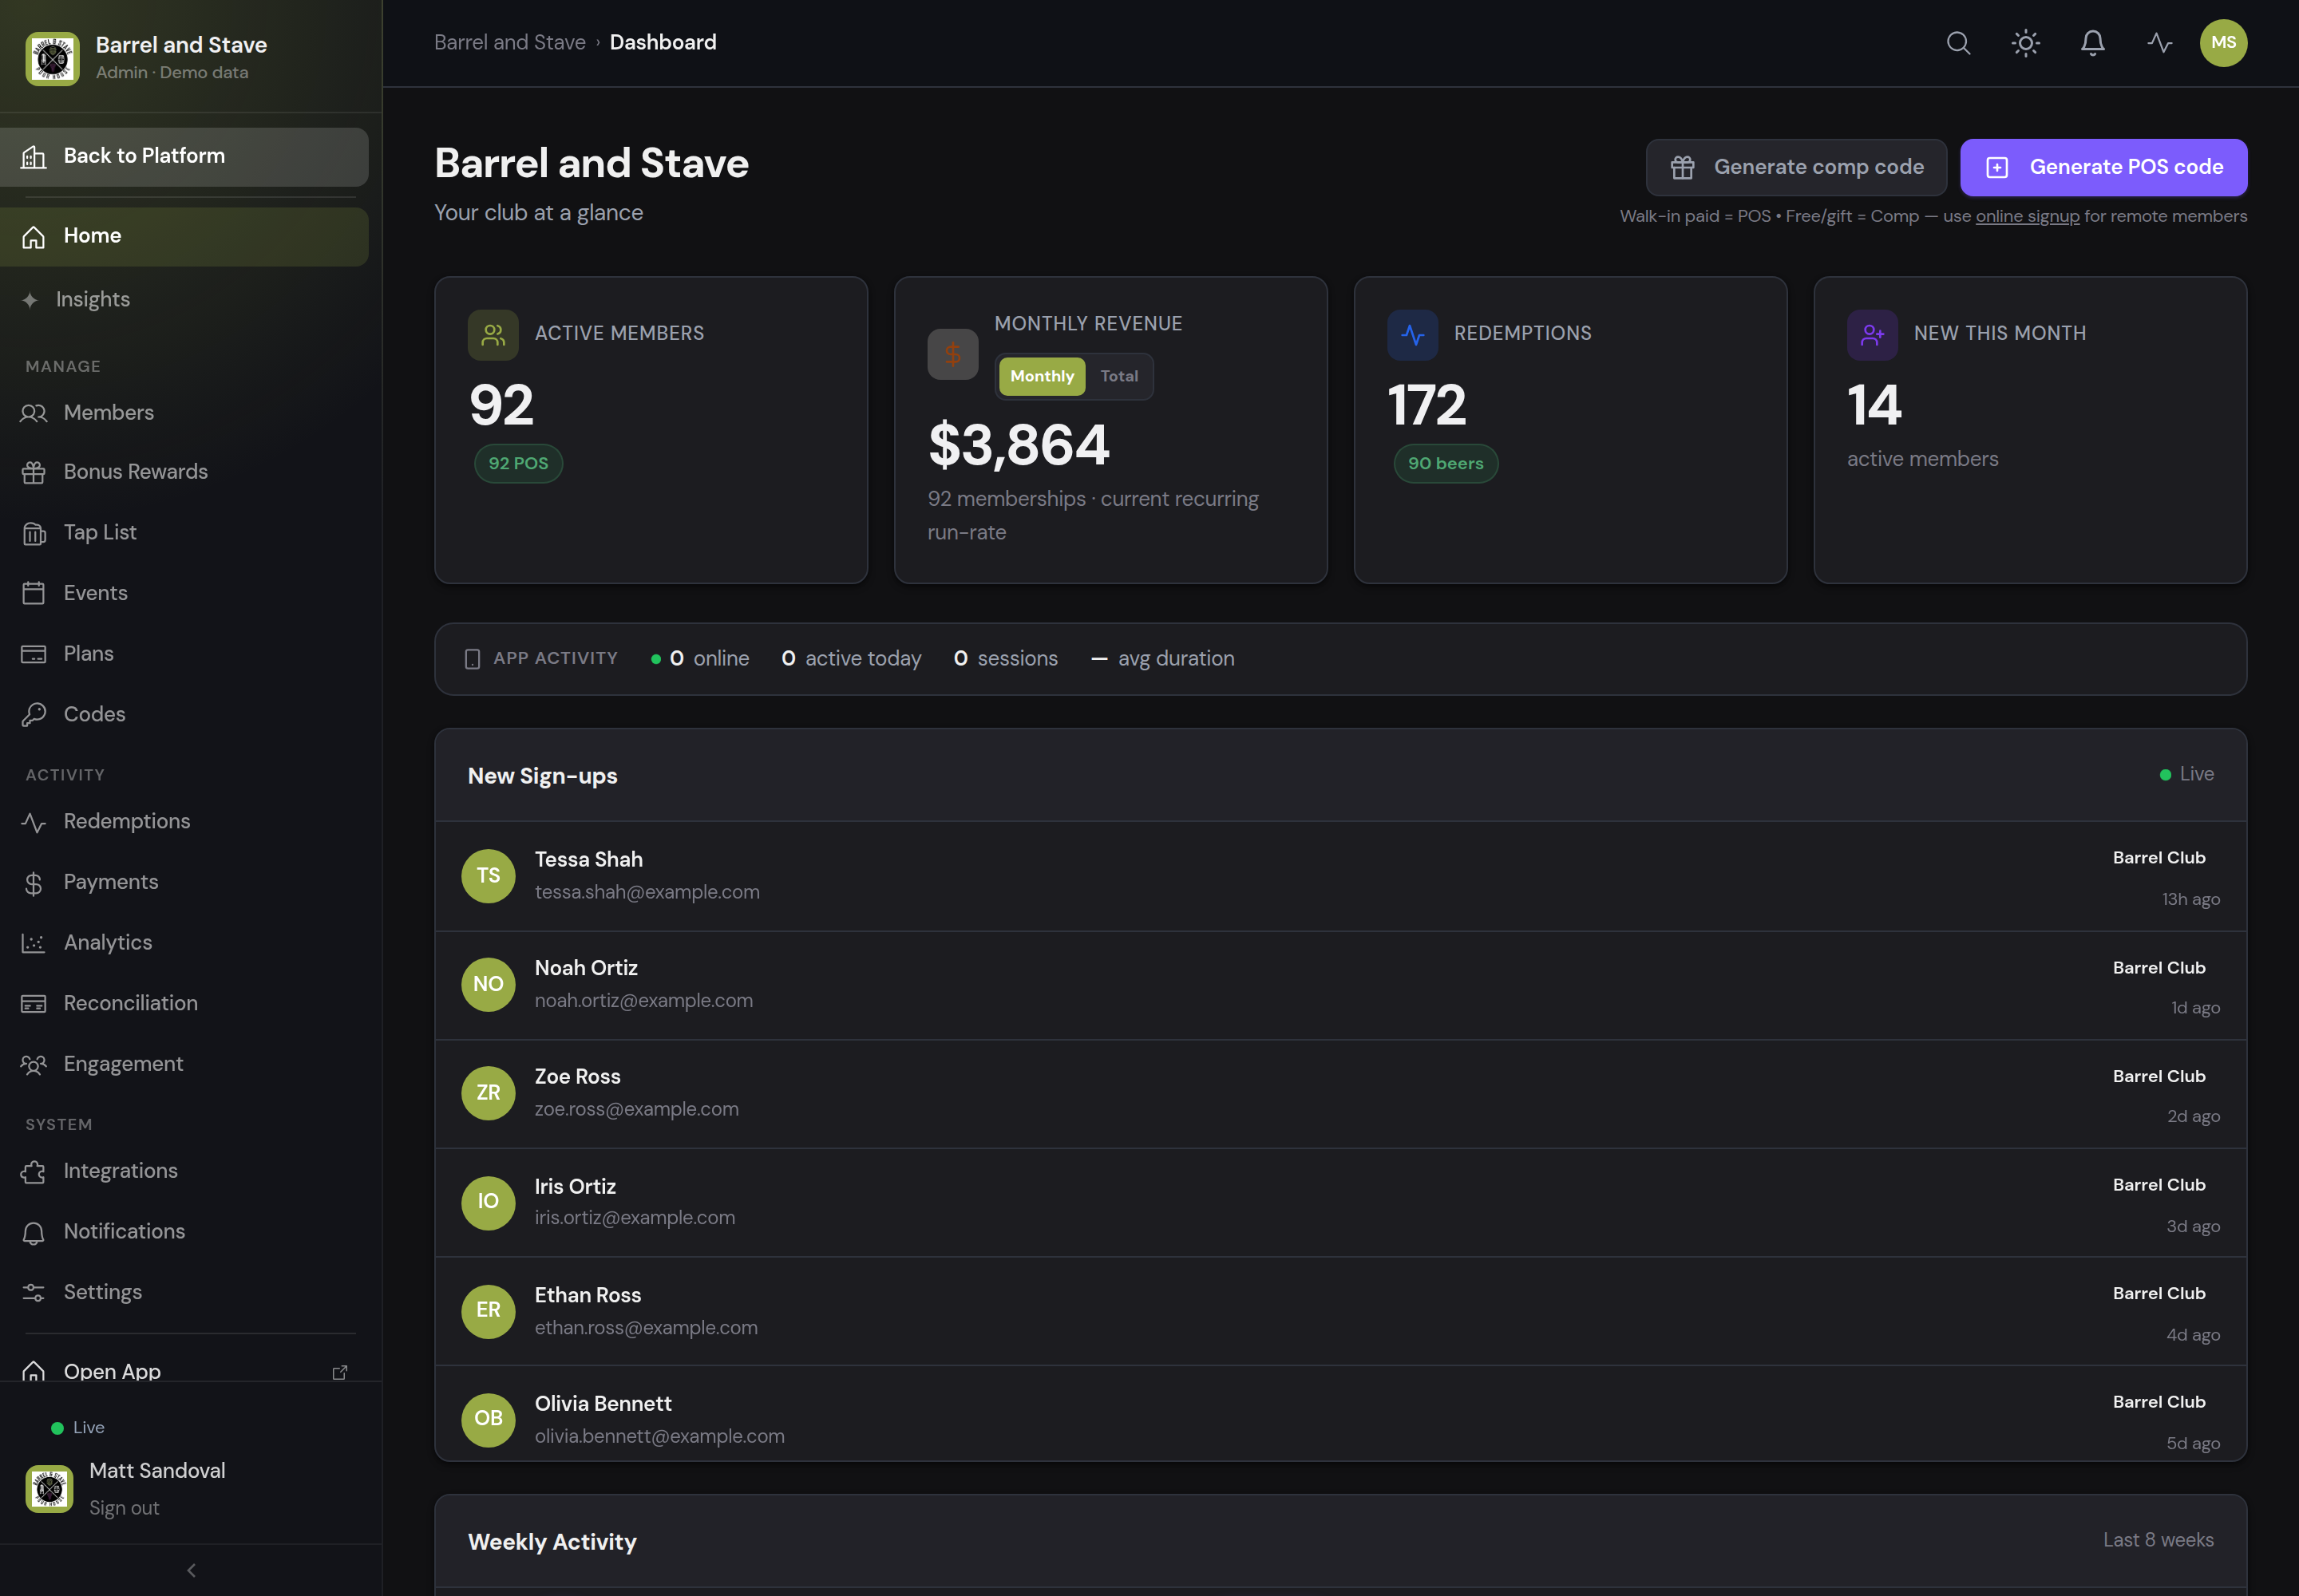Click the Integrations puzzle icon

34,1172
